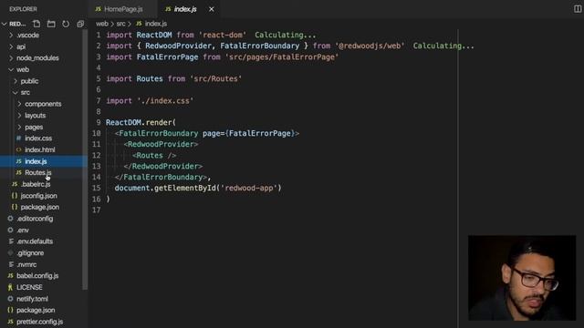
Task: Click the New File icon in Explorer
Action: pos(36,24)
